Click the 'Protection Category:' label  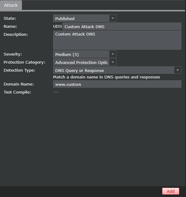[x=24, y=62]
